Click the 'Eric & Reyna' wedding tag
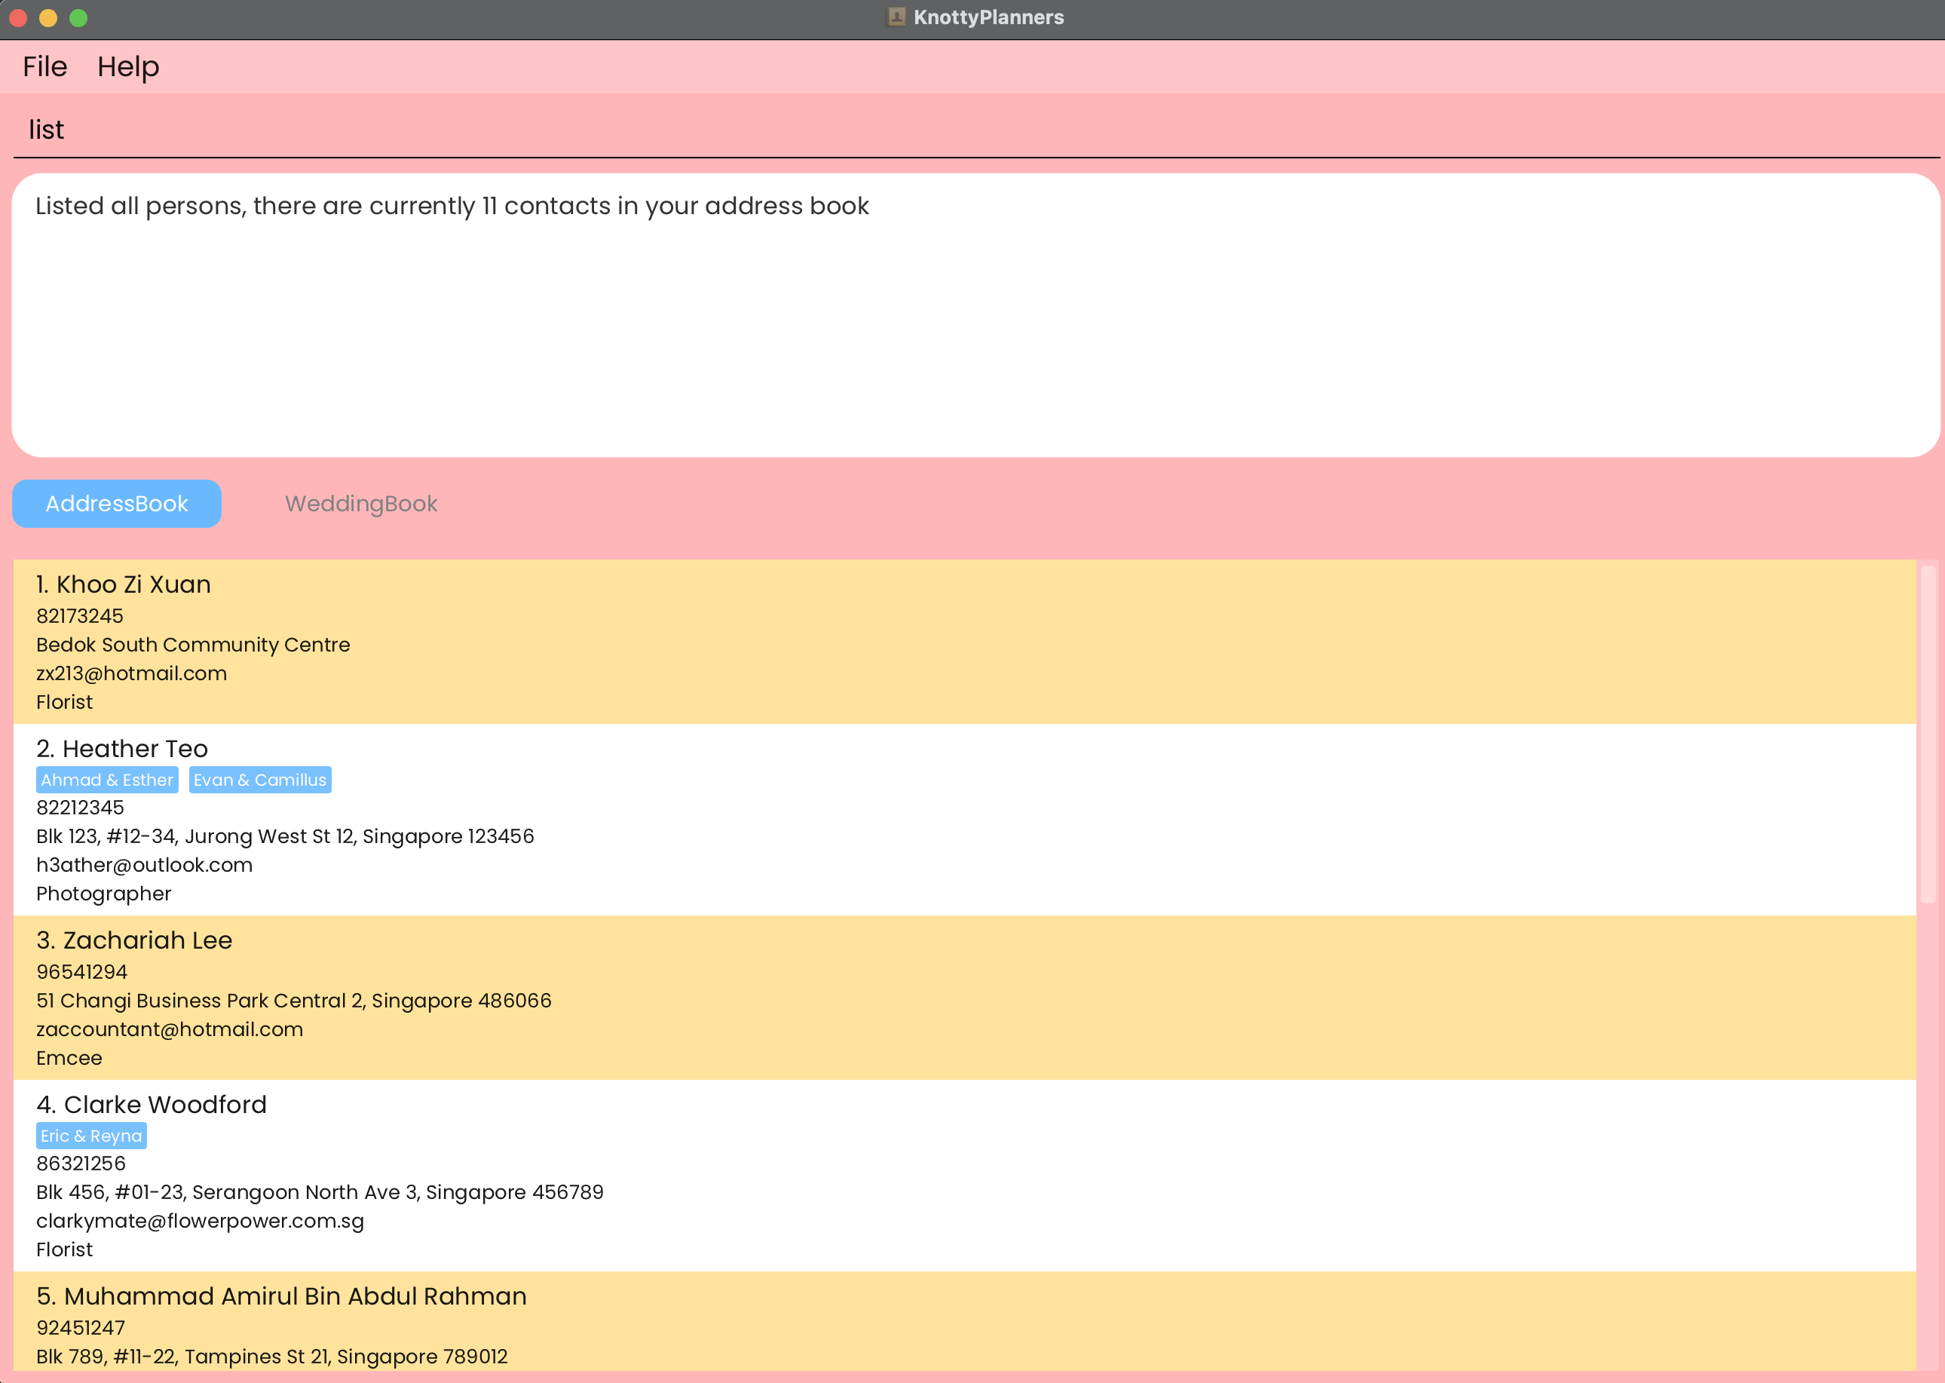 91,1136
